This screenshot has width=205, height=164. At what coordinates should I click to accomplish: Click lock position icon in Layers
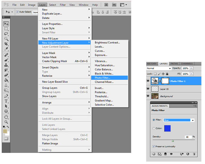pos(163,74)
